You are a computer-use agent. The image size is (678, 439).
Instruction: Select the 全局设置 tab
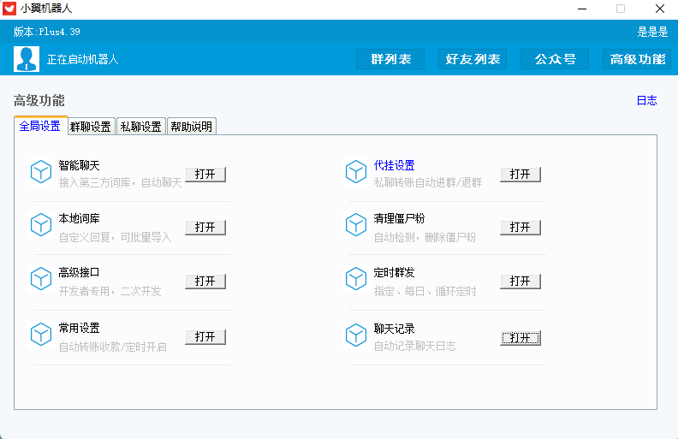(x=40, y=126)
